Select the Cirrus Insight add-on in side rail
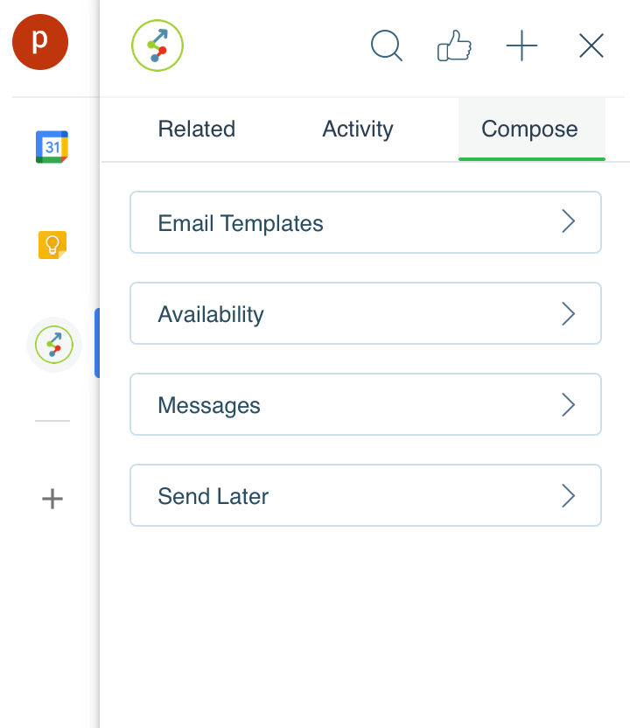Viewport: 630px width, 728px height. (x=54, y=345)
